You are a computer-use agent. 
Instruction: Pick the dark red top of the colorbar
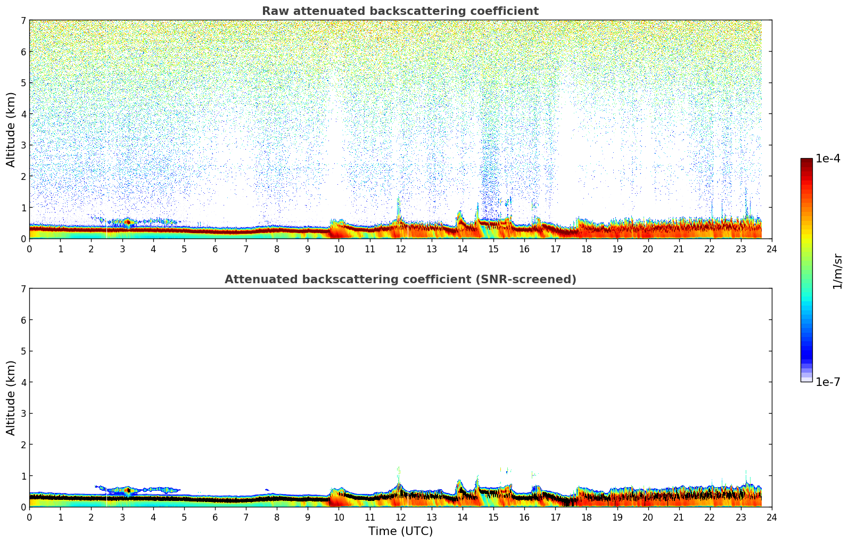(806, 162)
